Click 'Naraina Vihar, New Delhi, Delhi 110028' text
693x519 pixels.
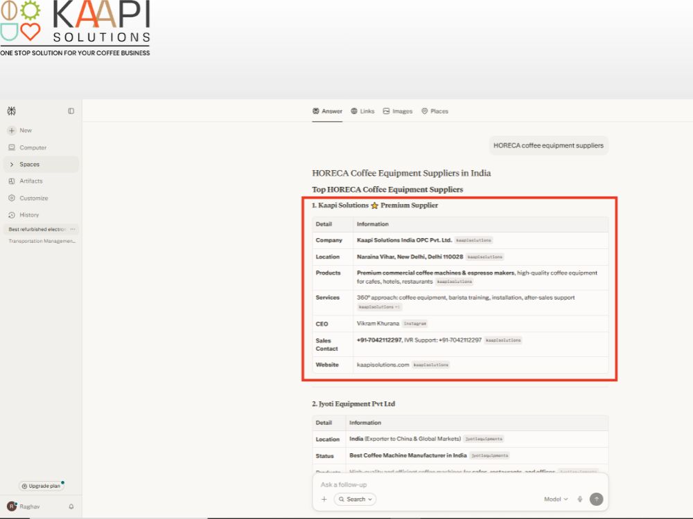410,257
